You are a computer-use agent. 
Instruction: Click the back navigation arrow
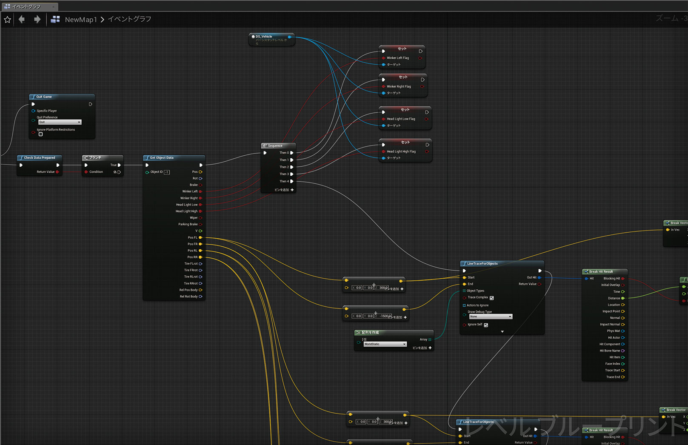pyautogui.click(x=22, y=19)
